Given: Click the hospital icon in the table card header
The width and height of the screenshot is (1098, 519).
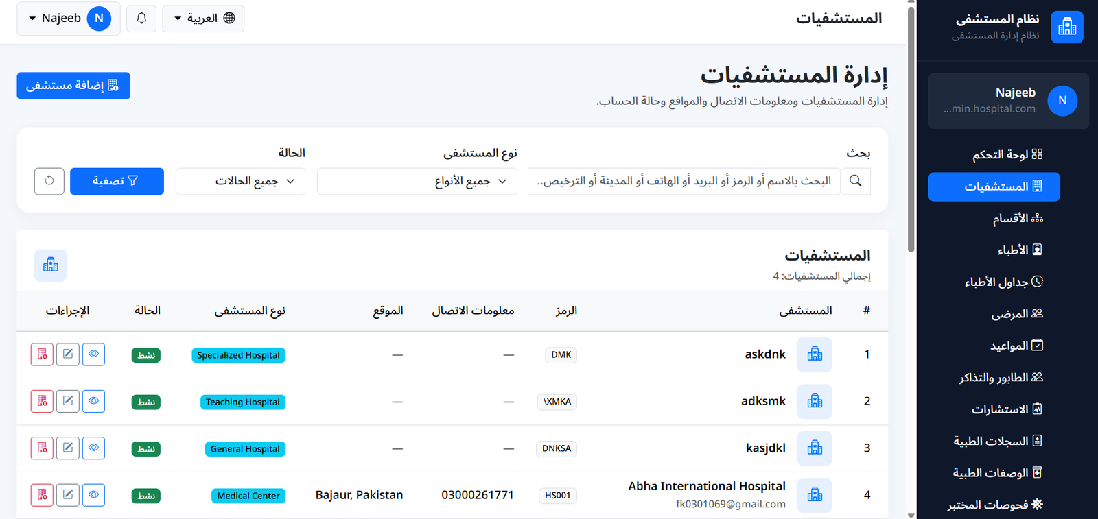Looking at the screenshot, I should [51, 265].
